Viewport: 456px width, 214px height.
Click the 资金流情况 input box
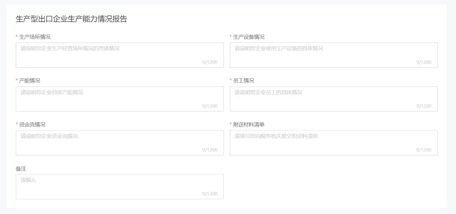(x=119, y=143)
